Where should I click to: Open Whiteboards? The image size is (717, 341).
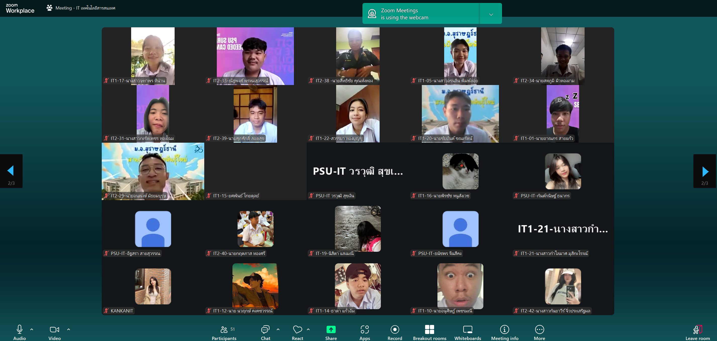(468, 329)
